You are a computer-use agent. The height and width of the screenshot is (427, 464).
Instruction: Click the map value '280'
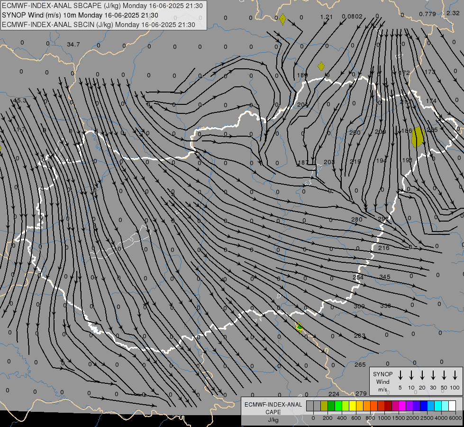356,220
